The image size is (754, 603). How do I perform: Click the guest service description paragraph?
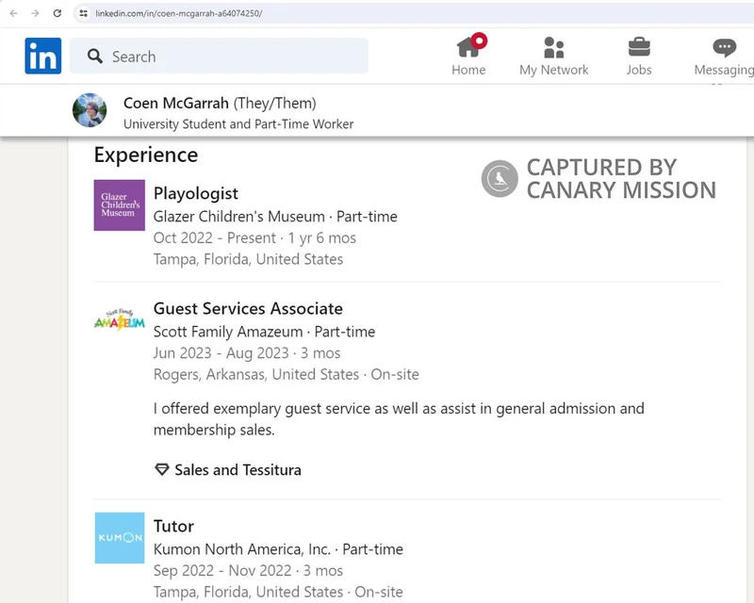(x=399, y=419)
